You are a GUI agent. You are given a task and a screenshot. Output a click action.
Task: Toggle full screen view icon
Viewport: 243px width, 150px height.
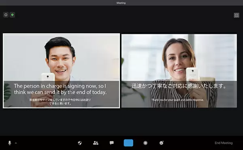click(237, 15)
